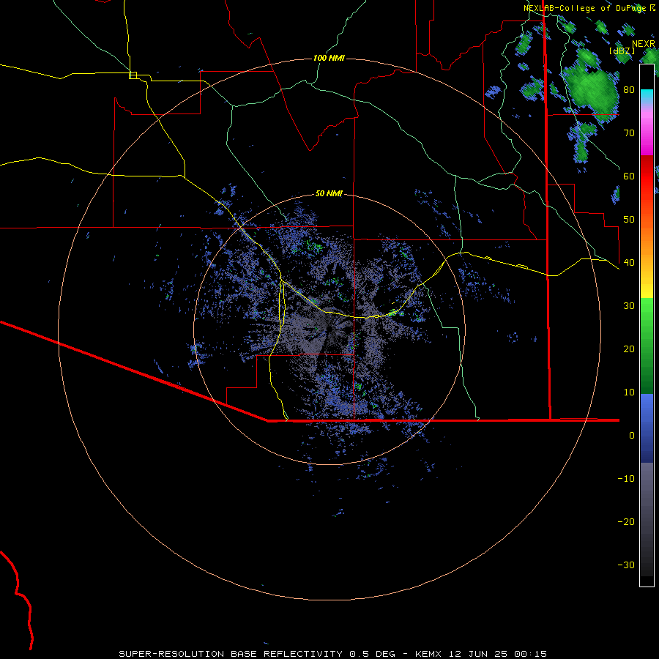Click the 60 dBZ scale value
The height and width of the screenshot is (659, 659).
click(x=629, y=176)
